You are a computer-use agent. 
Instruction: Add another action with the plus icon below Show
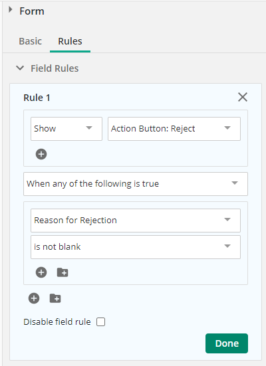click(x=41, y=154)
